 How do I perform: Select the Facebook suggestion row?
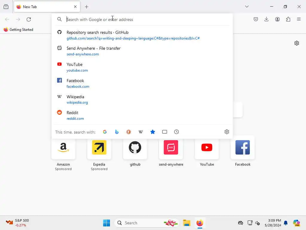[142, 83]
